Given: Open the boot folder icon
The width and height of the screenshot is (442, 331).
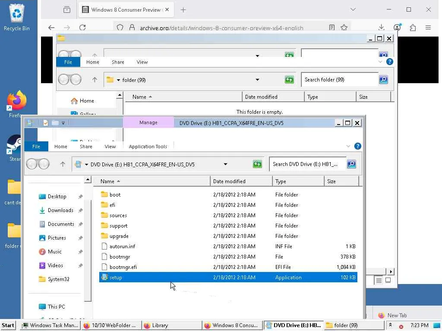Looking at the screenshot, I should pos(104,194).
